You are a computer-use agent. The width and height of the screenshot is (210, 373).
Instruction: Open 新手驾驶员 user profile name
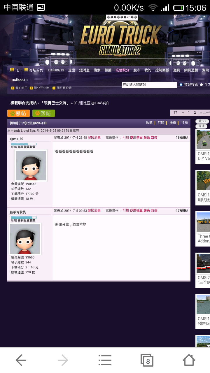pyautogui.click(x=18, y=212)
